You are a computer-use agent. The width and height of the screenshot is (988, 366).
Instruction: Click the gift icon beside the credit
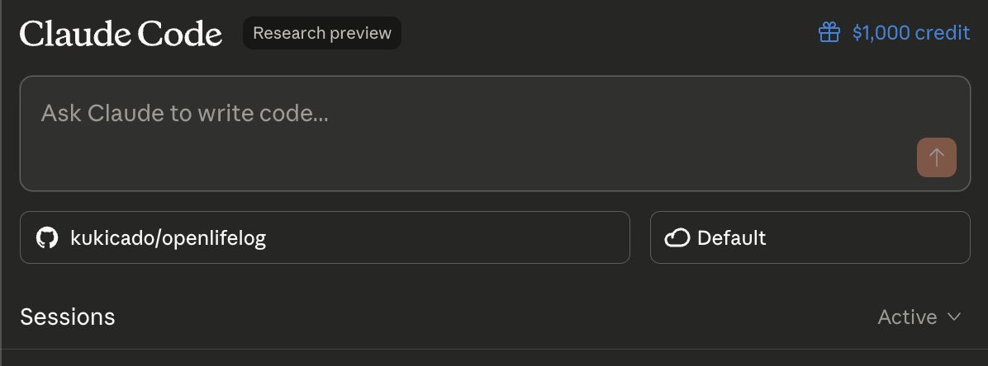pyautogui.click(x=829, y=33)
